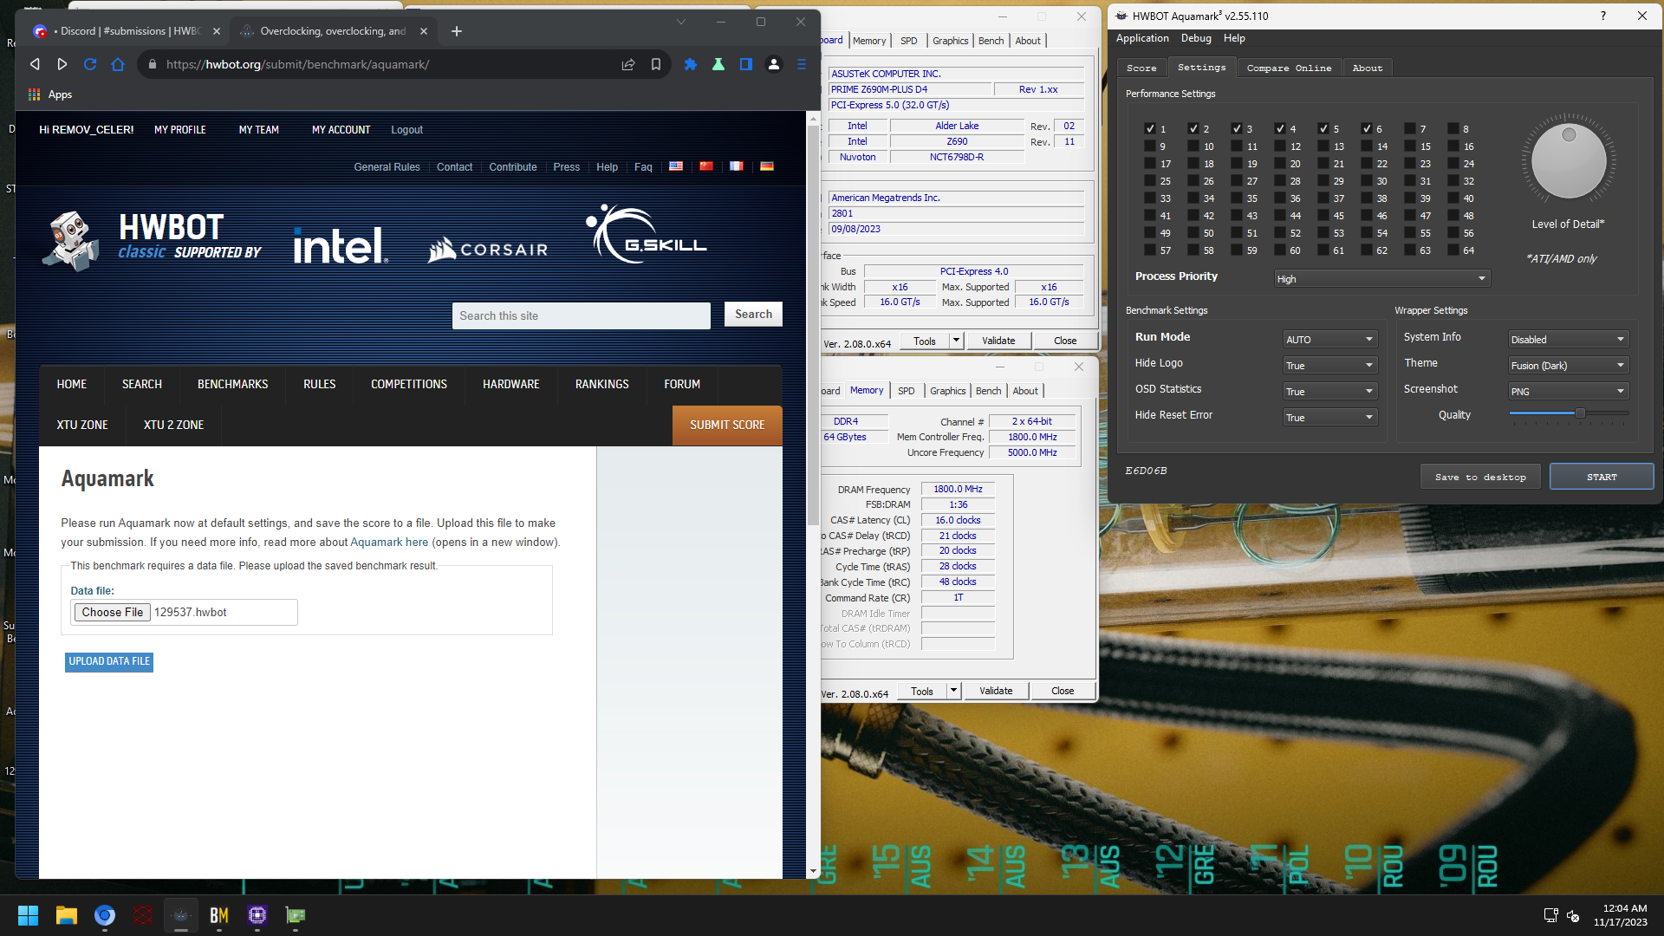The width and height of the screenshot is (1664, 936).
Task: Go forward in the browser
Action: pos(62,64)
